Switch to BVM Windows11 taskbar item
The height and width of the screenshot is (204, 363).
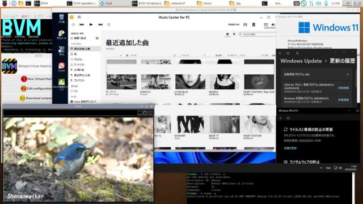147,3
